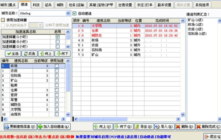
Task: Click the 反选 refresh-arrows button
Action: (30, 54)
